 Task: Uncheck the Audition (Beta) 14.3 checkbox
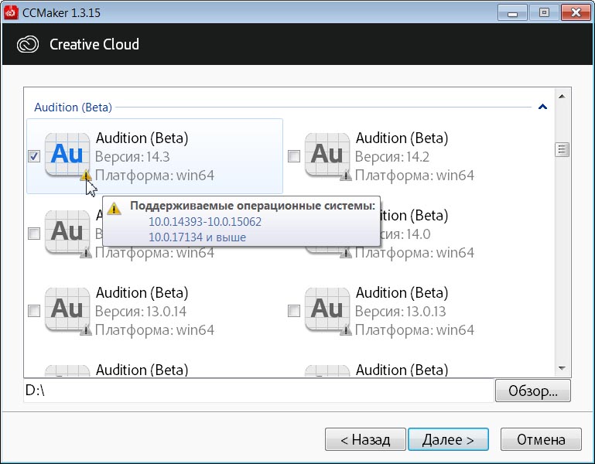34,156
